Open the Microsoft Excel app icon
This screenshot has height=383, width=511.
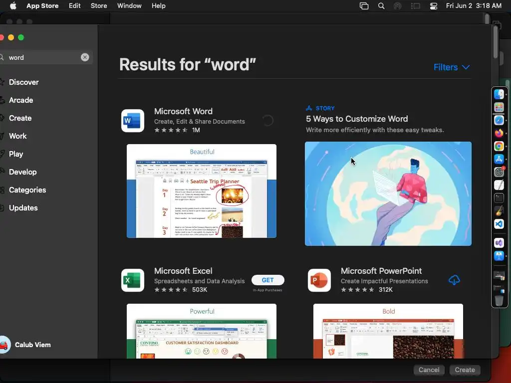pyautogui.click(x=133, y=280)
